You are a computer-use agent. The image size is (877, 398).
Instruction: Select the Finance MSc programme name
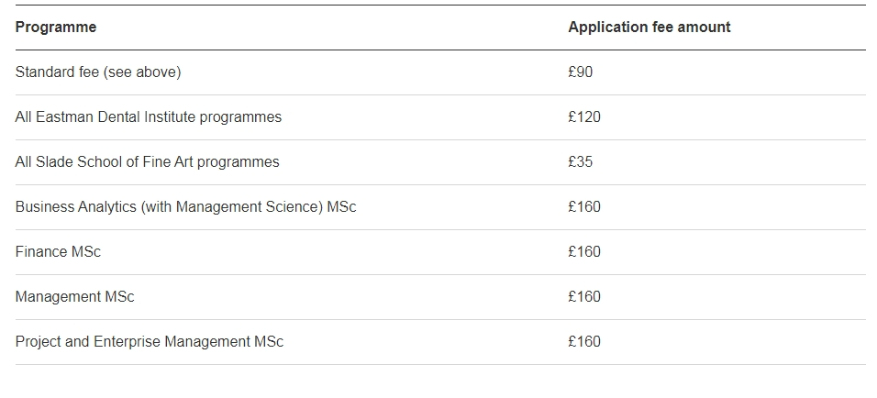pos(58,252)
